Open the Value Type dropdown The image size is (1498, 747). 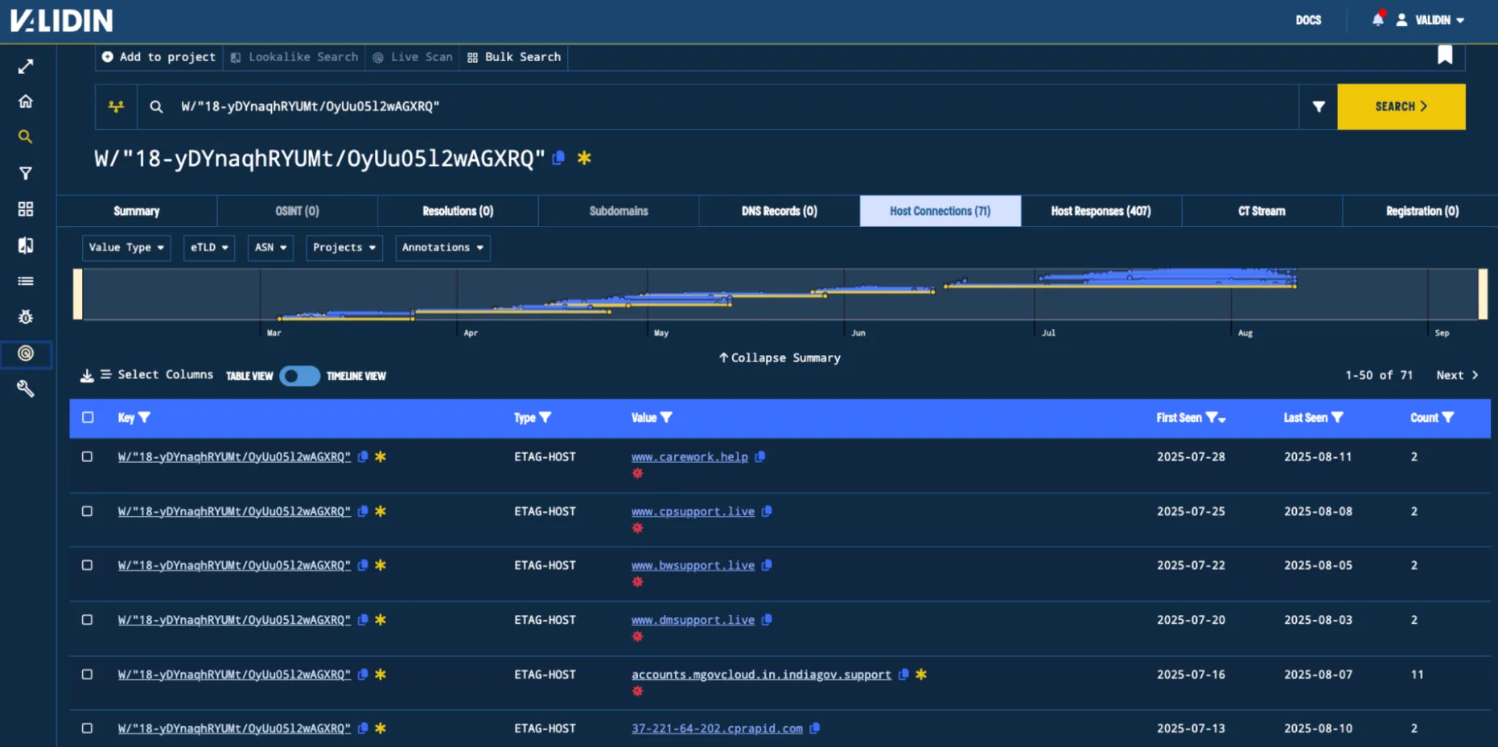click(126, 248)
